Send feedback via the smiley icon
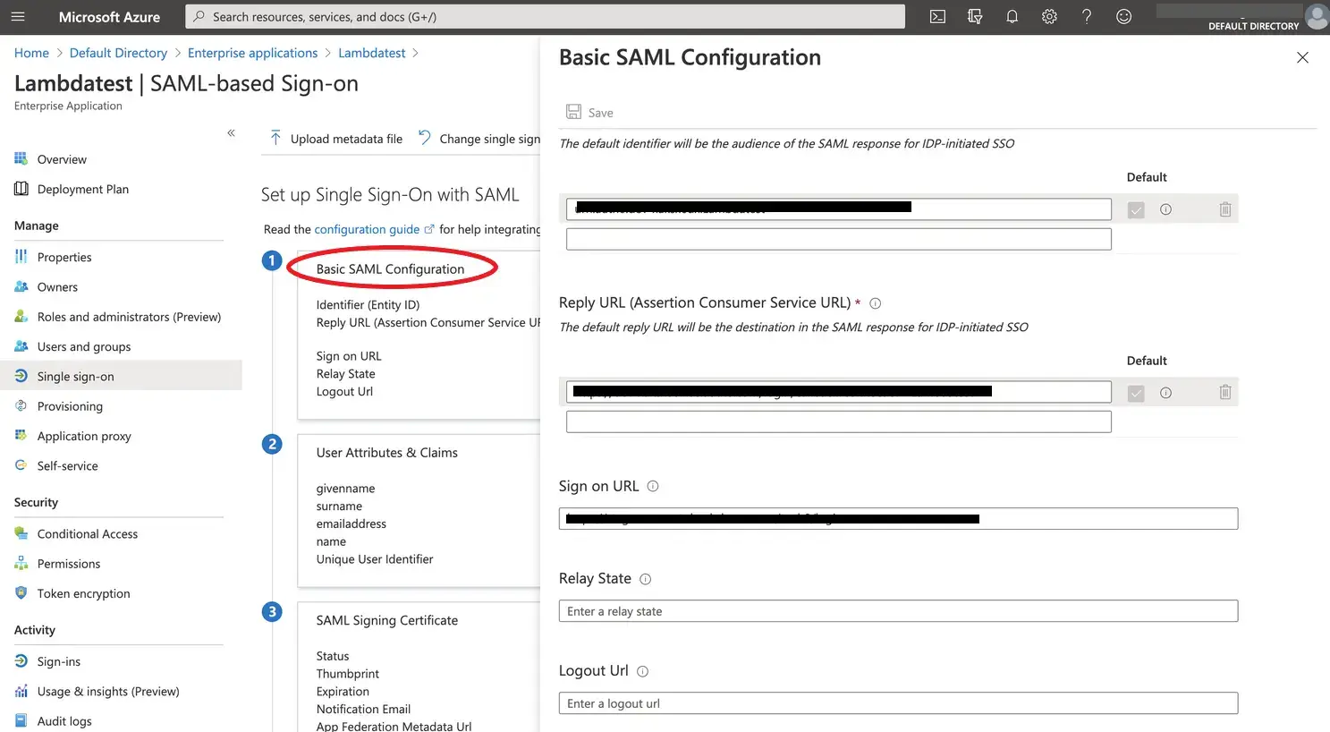 click(x=1123, y=16)
